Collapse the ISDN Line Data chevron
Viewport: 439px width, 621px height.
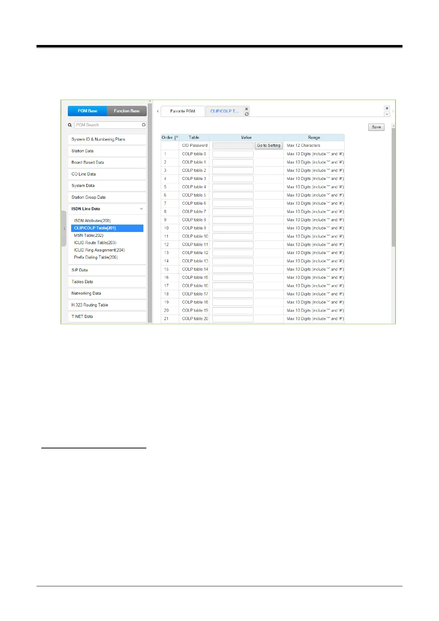pos(141,209)
